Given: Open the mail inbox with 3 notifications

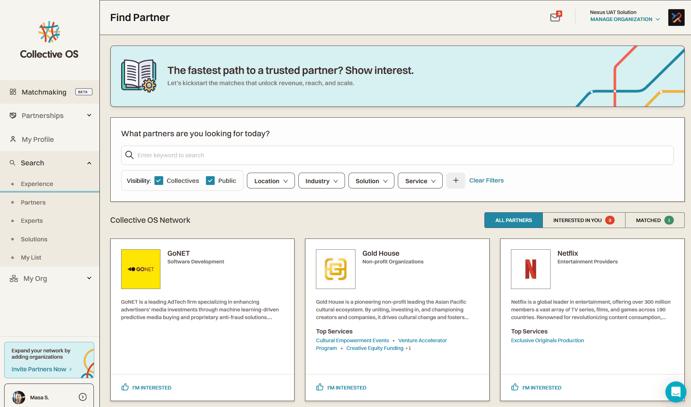Looking at the screenshot, I should (555, 17).
